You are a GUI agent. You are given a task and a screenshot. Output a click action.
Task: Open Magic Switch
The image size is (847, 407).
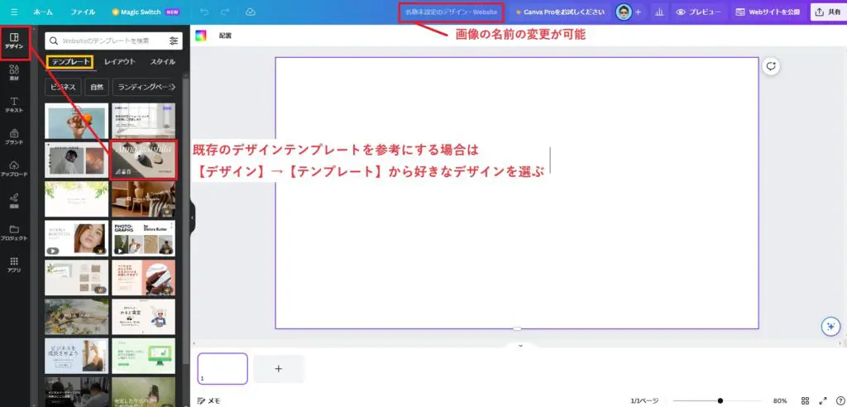[146, 12]
